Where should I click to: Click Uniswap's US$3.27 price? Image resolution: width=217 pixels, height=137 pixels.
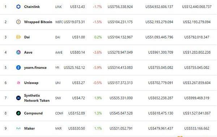(x=78, y=83)
